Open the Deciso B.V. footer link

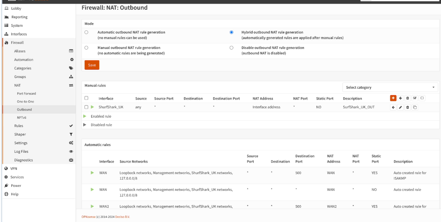(122, 217)
